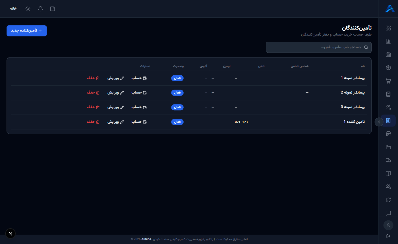The height and width of the screenshot is (244, 398).
Task: Open حساب for پیمانکار نمونه 1
Action: pyautogui.click(x=139, y=78)
